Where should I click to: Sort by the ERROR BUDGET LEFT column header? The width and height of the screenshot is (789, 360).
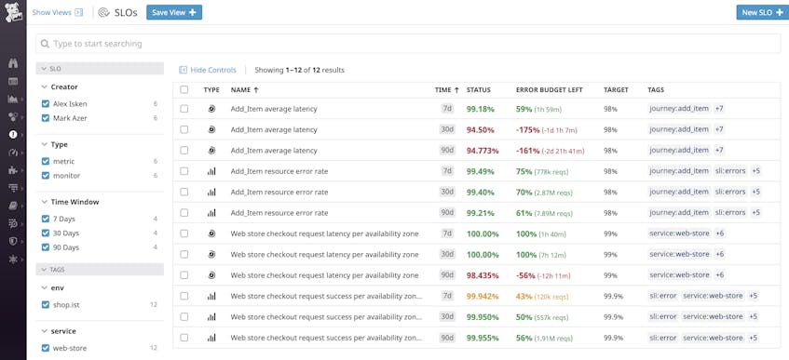pyautogui.click(x=549, y=90)
